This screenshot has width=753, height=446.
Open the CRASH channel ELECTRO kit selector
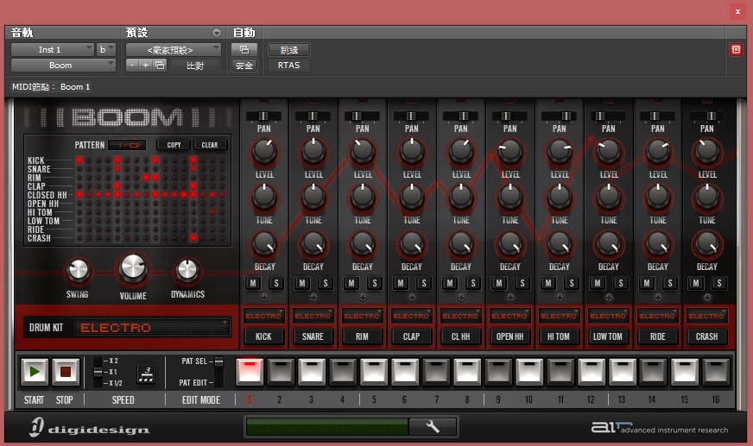[x=707, y=316]
